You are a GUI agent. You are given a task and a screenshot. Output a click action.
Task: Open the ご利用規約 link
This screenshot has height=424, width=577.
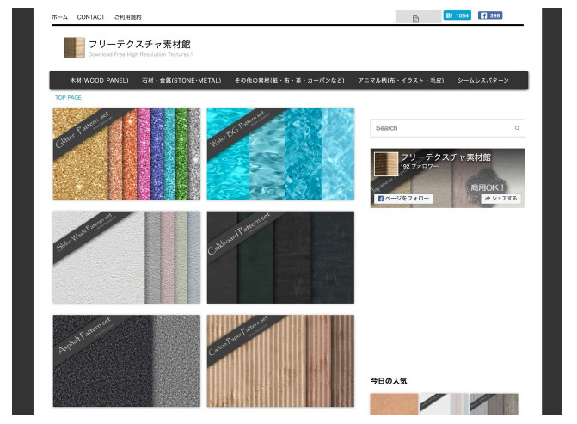click(x=127, y=17)
